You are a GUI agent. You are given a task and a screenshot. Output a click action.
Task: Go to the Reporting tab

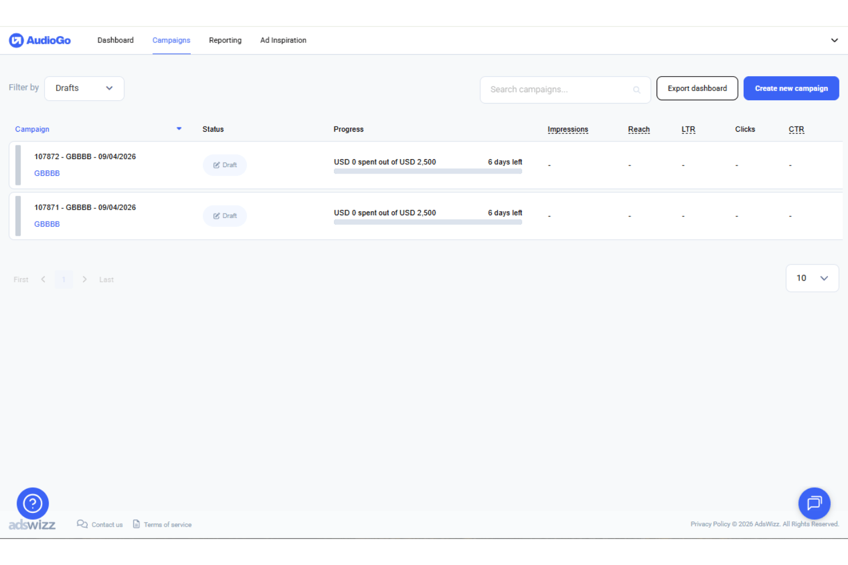(x=225, y=40)
